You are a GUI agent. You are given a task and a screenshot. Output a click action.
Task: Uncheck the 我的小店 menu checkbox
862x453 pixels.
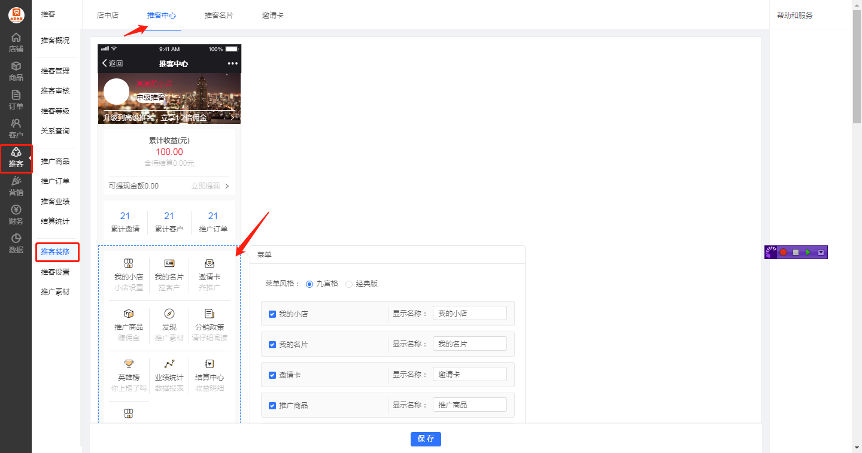click(x=272, y=314)
